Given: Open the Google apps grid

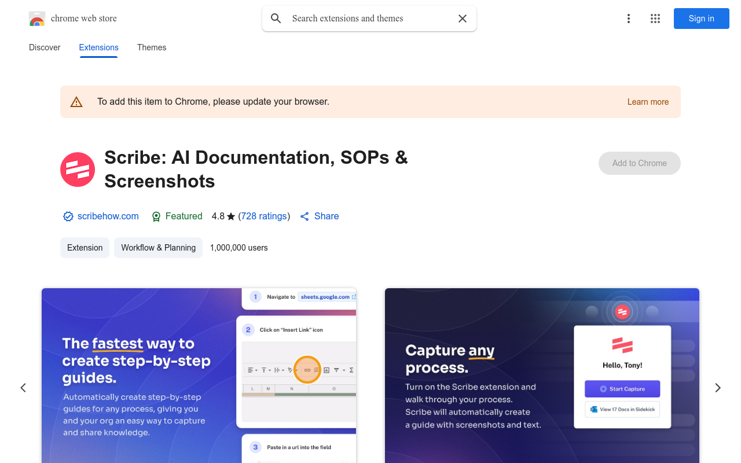Looking at the screenshot, I should (x=655, y=19).
